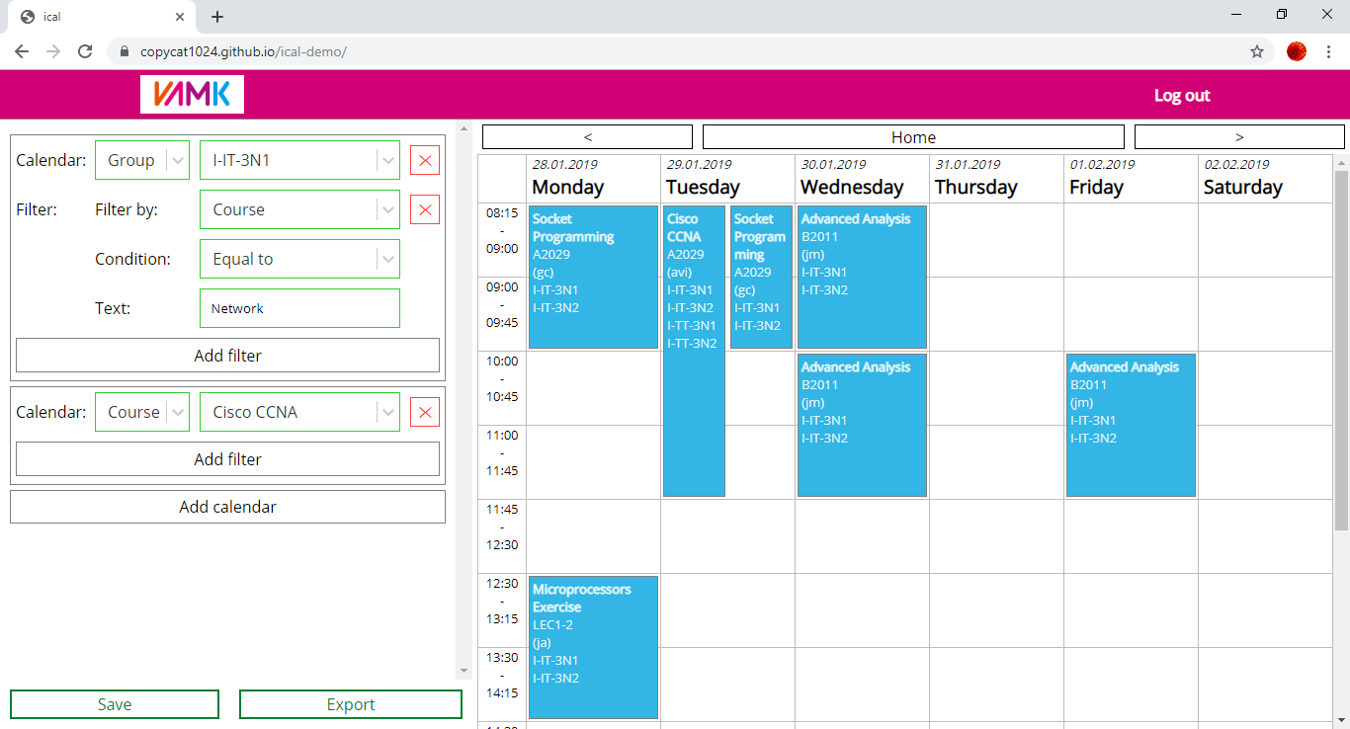Add filter to the Cisco CCNA calendar

(227, 459)
